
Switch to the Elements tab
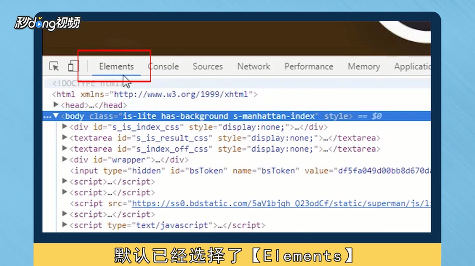coord(116,66)
